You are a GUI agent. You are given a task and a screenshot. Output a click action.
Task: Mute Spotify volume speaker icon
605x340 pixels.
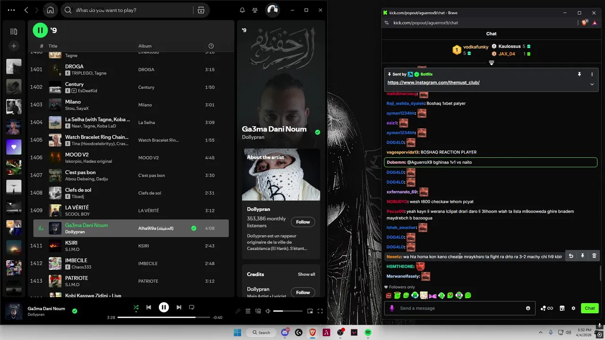[268, 311]
